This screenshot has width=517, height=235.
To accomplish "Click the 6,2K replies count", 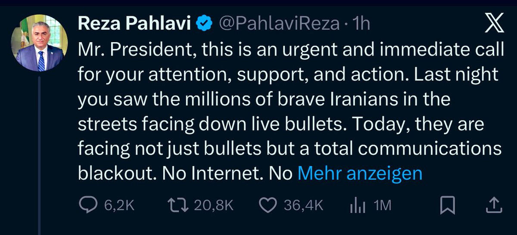I will tap(119, 206).
